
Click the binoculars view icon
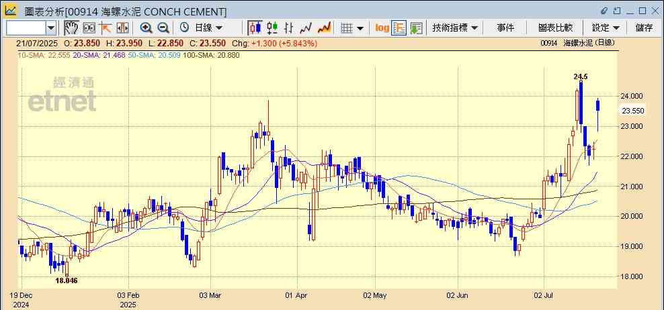(x=89, y=28)
